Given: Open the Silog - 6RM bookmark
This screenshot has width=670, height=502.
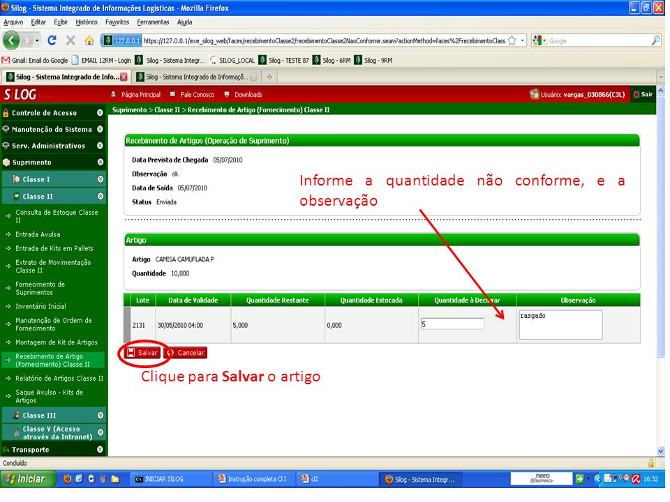Looking at the screenshot, I should pos(332,60).
